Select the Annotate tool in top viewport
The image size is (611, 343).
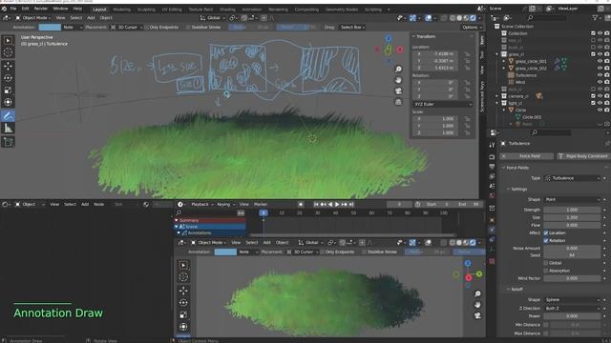8,115
